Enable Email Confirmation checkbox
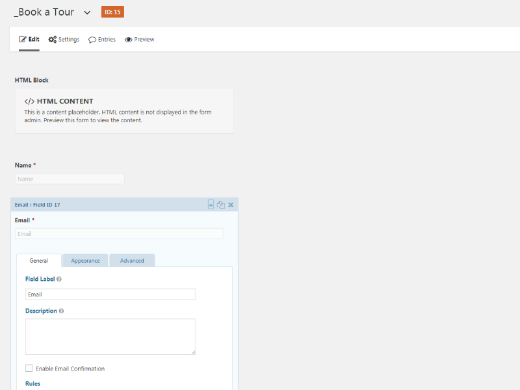 [x=29, y=368]
